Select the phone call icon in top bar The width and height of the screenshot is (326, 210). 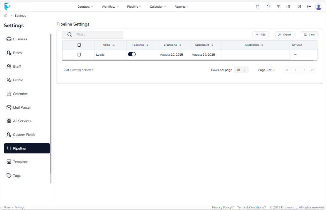coord(278,6)
